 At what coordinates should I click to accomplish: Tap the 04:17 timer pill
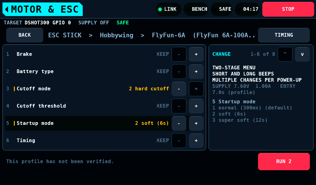pos(247,9)
